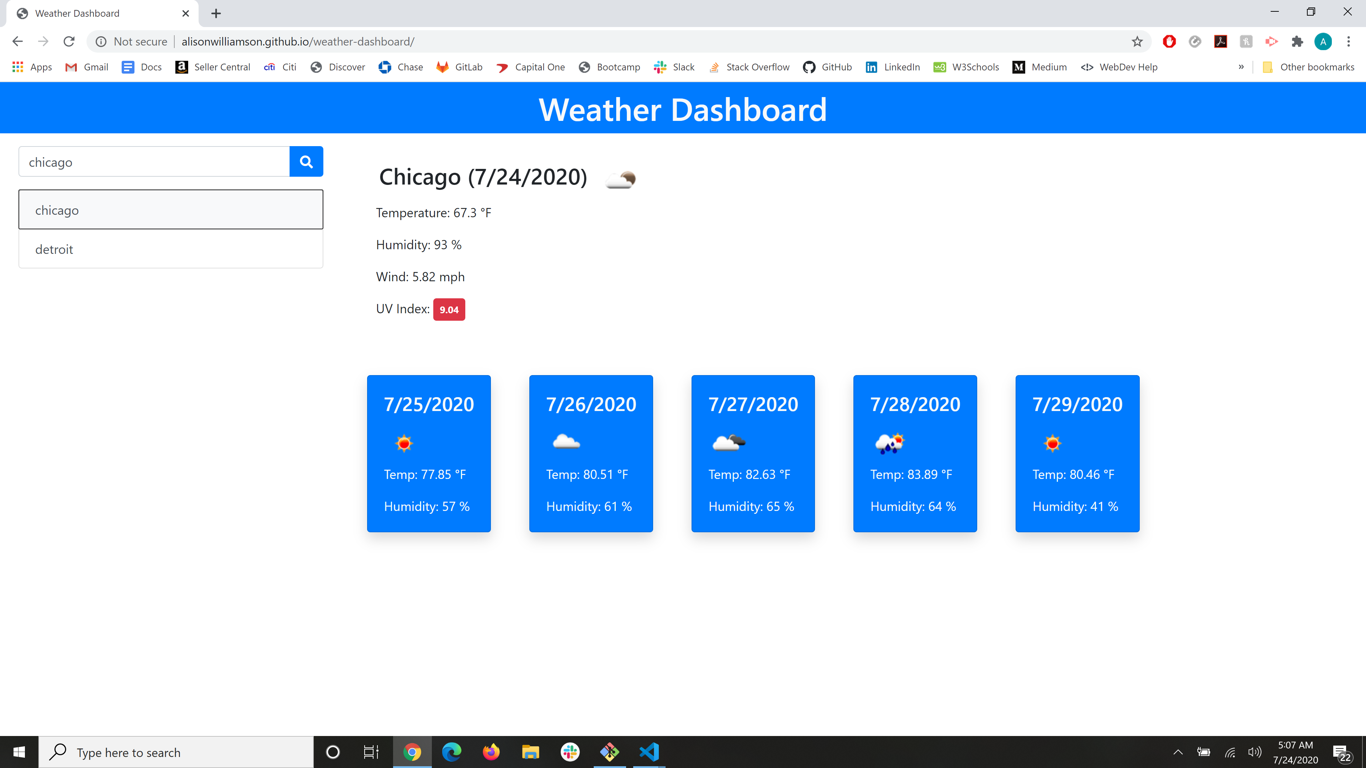This screenshot has height=768, width=1366.
Task: Open the Adobe Acrobat extension icon
Action: pos(1221,41)
